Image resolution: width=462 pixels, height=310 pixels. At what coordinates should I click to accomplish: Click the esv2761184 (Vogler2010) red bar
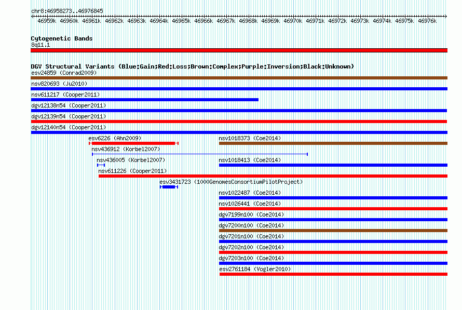point(334,274)
